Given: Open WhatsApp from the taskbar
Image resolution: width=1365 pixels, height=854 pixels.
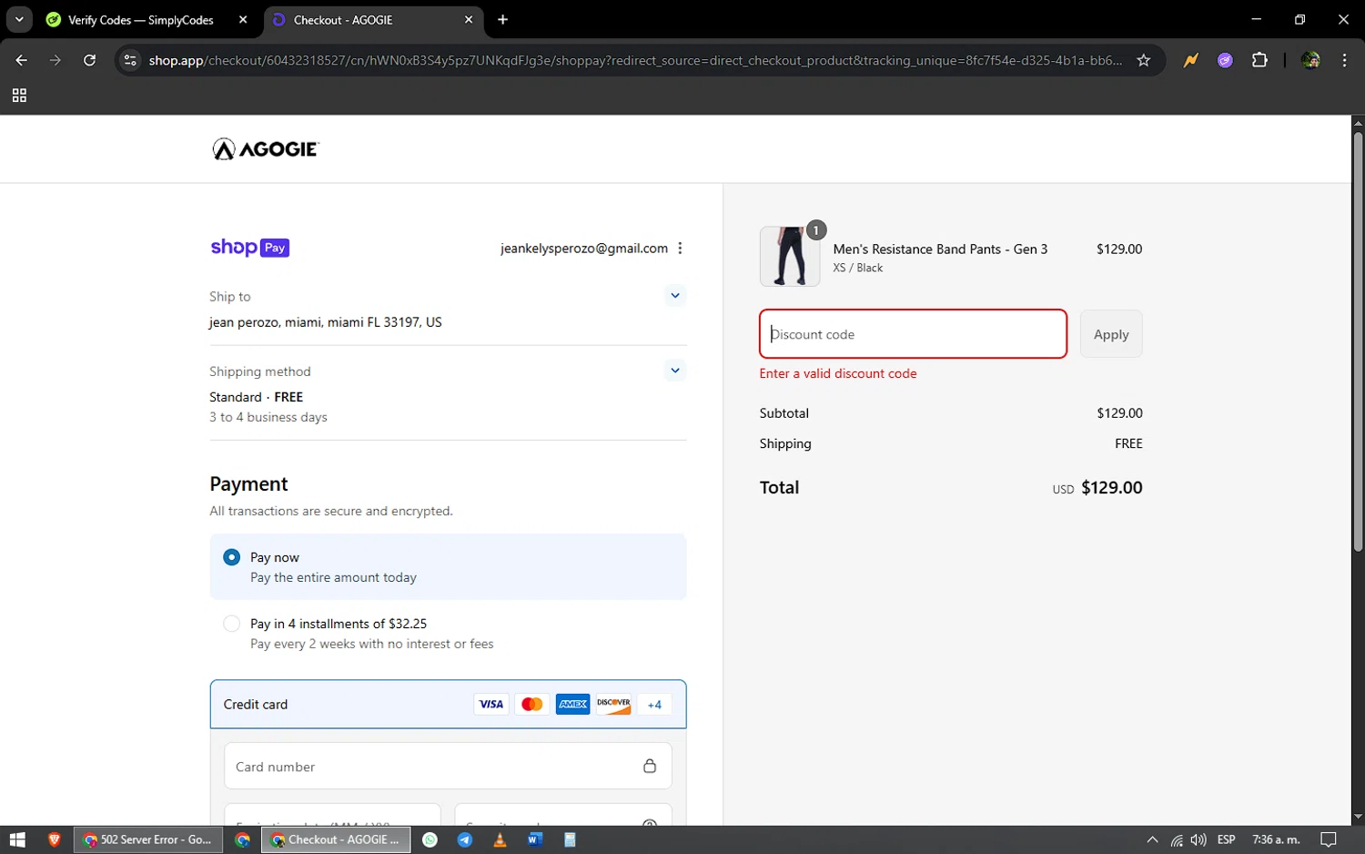Looking at the screenshot, I should pos(430,839).
